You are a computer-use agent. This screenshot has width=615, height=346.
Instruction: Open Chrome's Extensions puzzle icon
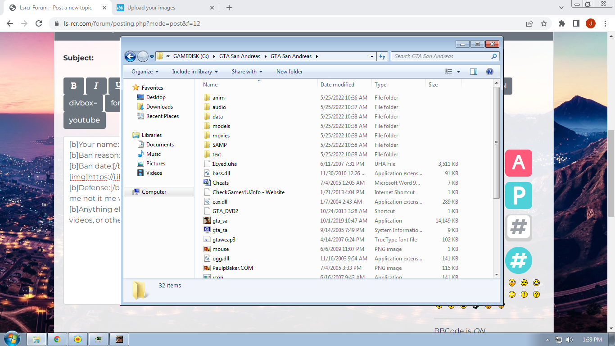pyautogui.click(x=562, y=23)
